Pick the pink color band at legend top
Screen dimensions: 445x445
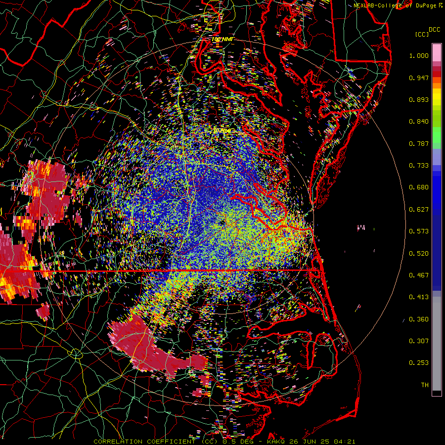[x=437, y=53]
